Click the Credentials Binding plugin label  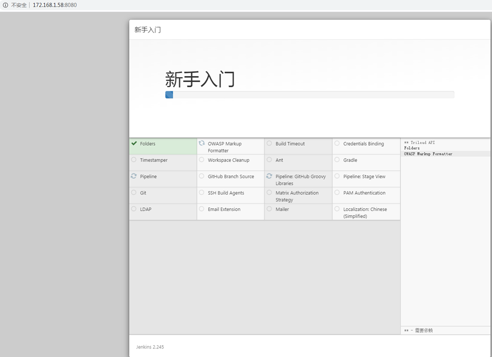[363, 144]
